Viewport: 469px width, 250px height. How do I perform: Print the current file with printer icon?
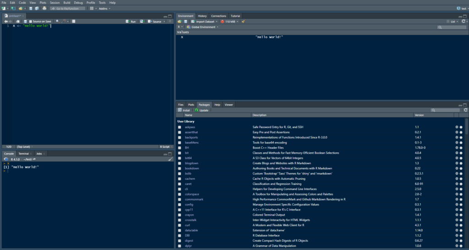(x=44, y=8)
